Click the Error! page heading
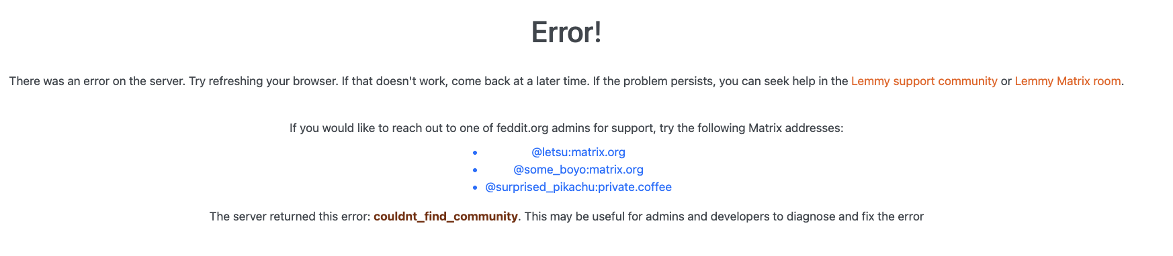Screen dimensions: 1173x256 click(x=566, y=32)
